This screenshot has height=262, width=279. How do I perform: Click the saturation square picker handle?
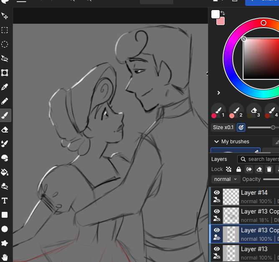[244, 39]
